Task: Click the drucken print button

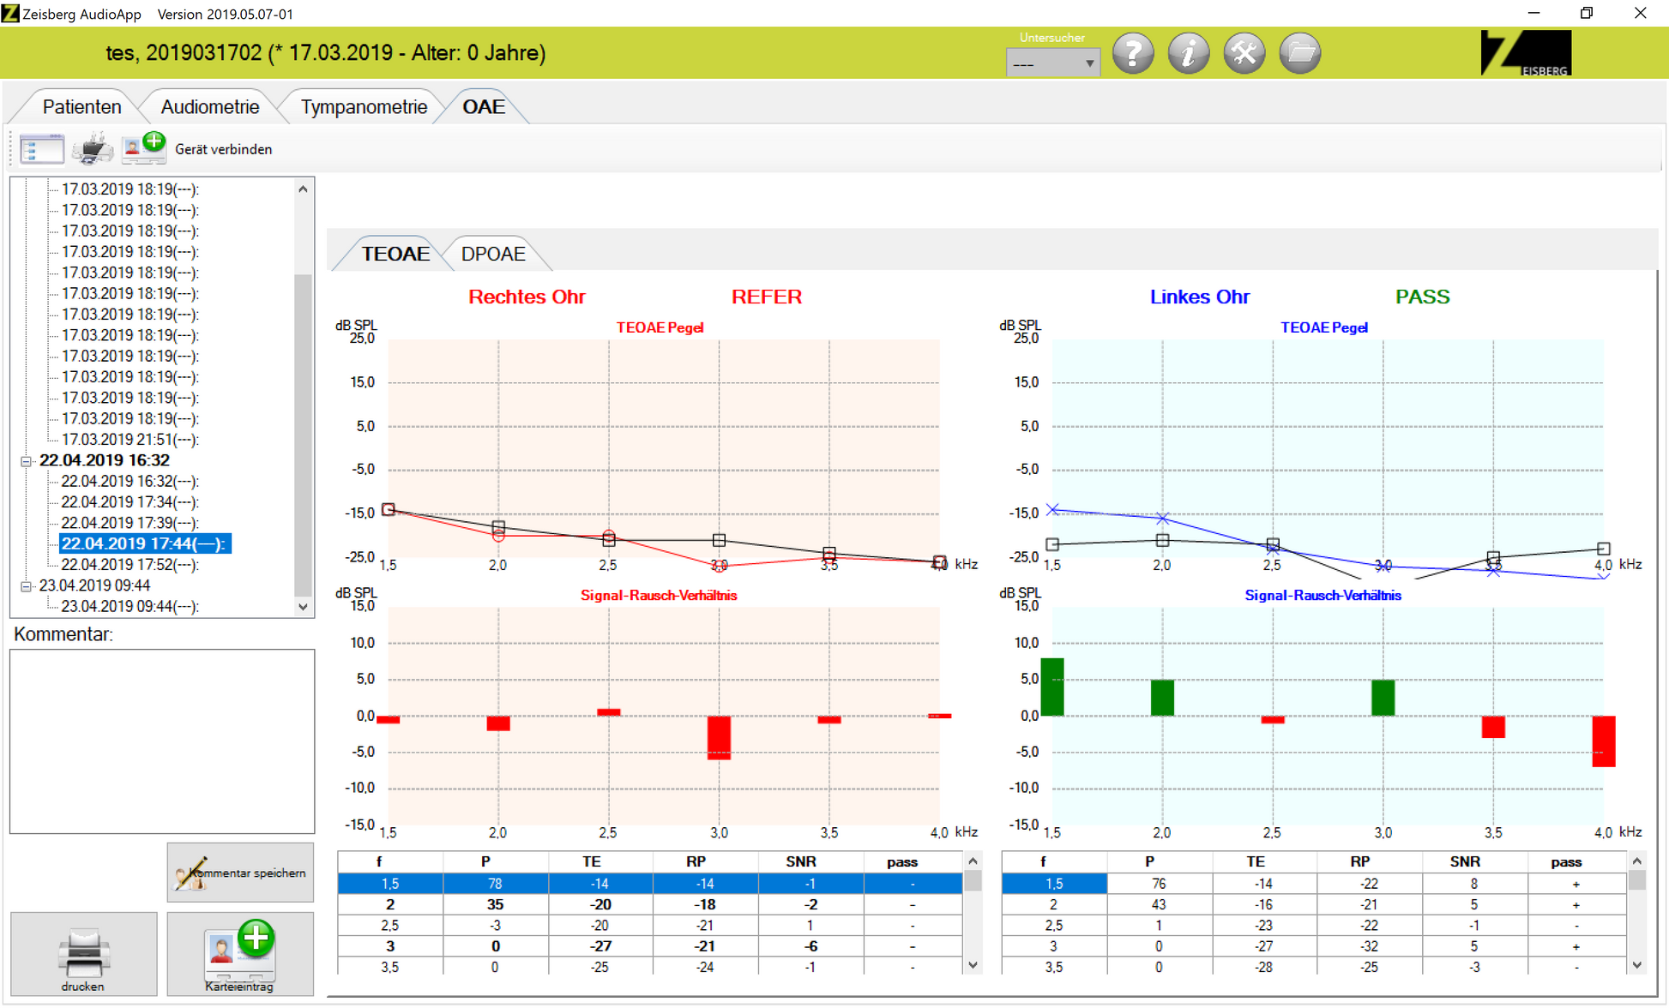Action: click(83, 954)
